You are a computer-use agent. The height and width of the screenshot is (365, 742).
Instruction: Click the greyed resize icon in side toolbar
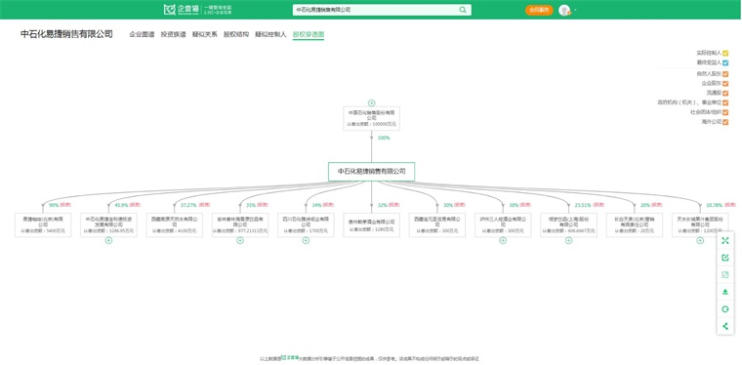[725, 274]
